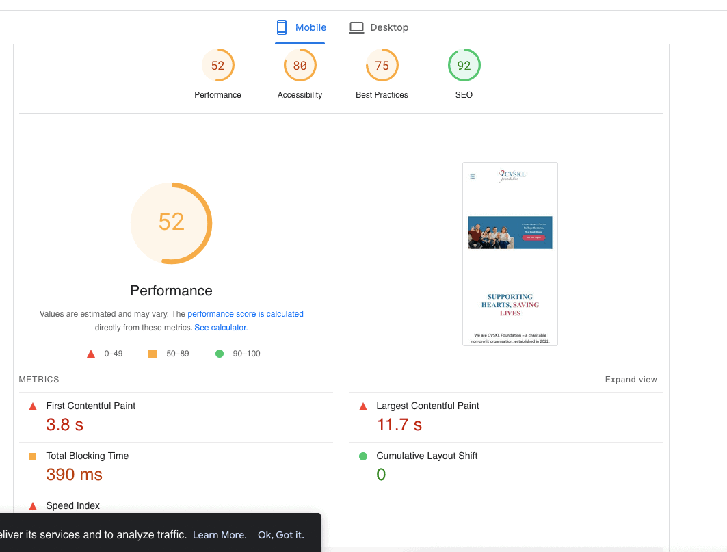
Task: Click Learn More in cookie banner
Action: coord(220,535)
